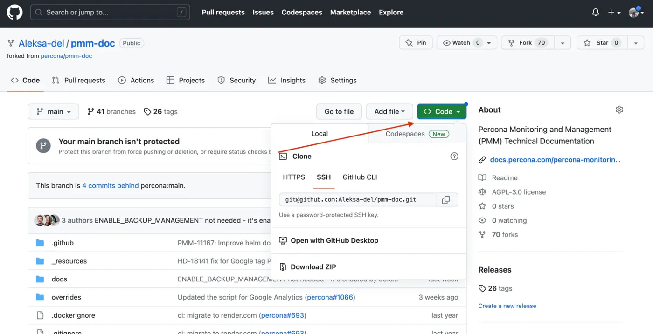Open the Releases heading link
Viewport: 653px width, 334px height.
point(495,270)
